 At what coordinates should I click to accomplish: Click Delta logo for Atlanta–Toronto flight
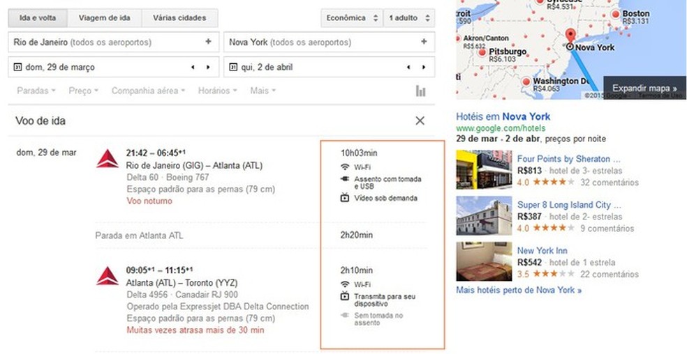[x=108, y=276]
